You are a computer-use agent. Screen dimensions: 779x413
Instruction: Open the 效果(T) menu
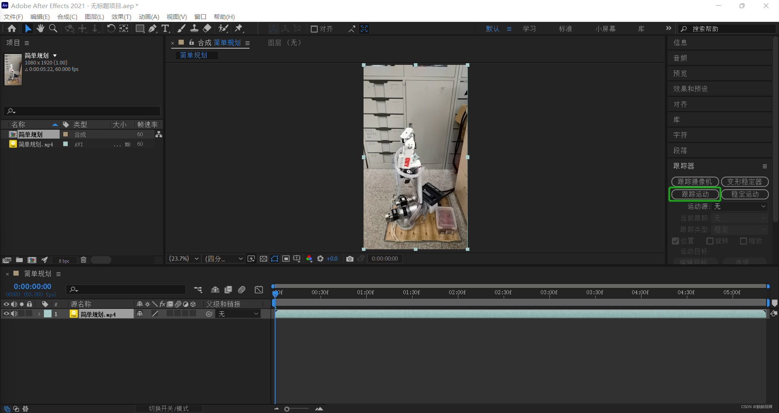[x=121, y=17]
